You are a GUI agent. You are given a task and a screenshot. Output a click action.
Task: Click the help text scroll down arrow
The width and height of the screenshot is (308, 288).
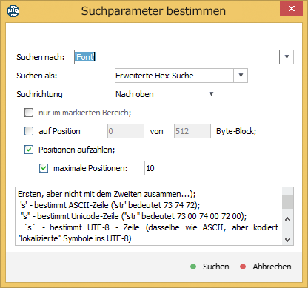coord(287,239)
